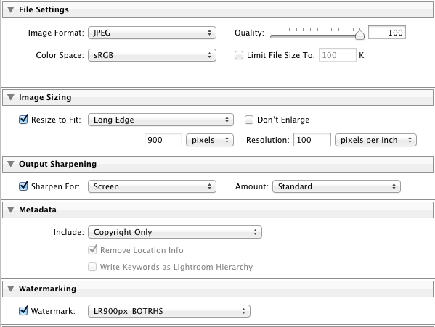Open the Long Edge resize dropdown

160,120
